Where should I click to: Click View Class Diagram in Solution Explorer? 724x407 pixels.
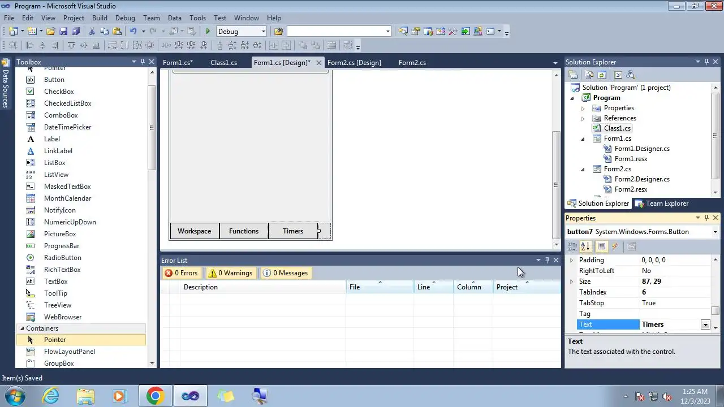click(631, 75)
